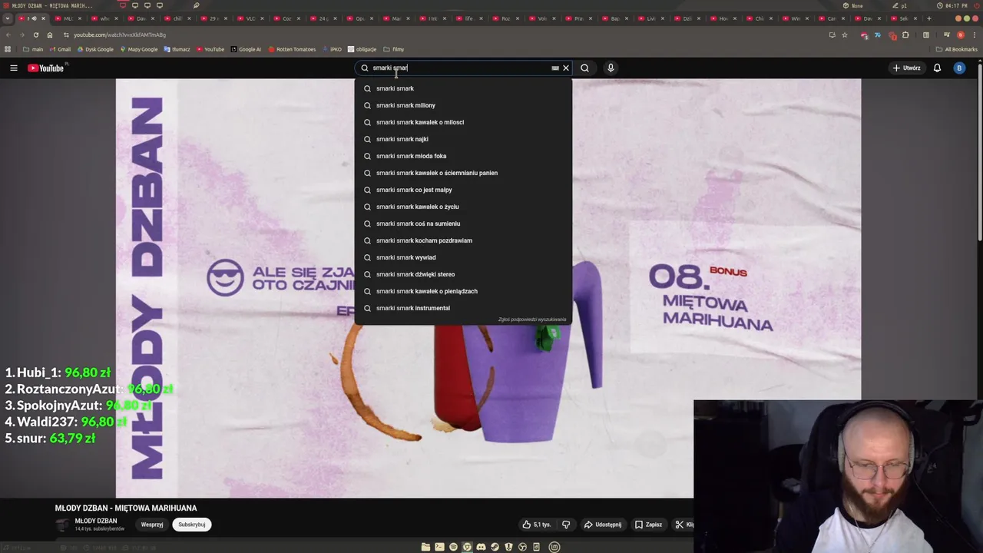Clear the search box with the X
Image resolution: width=983 pixels, height=553 pixels.
pyautogui.click(x=566, y=68)
